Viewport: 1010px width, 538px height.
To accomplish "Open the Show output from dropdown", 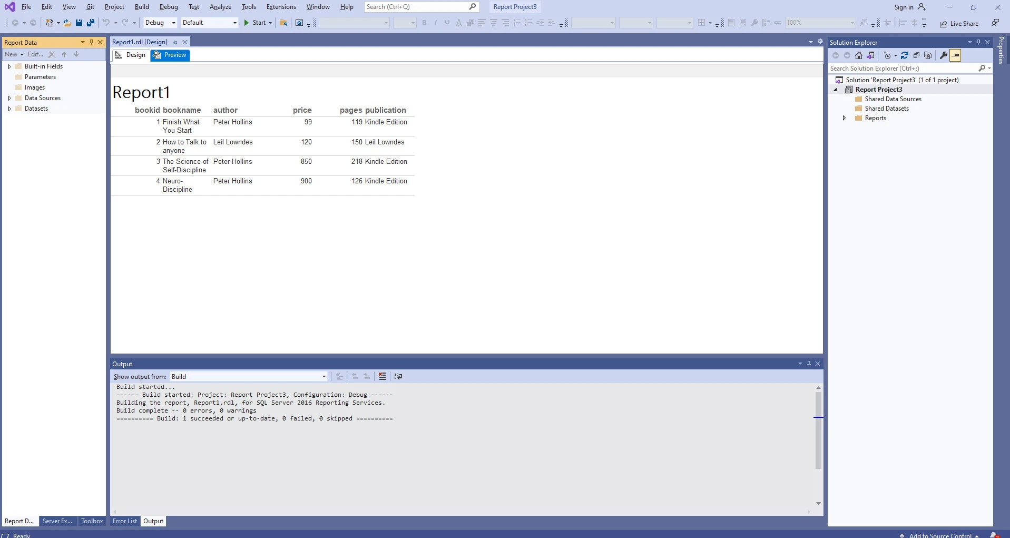I will [x=249, y=376].
